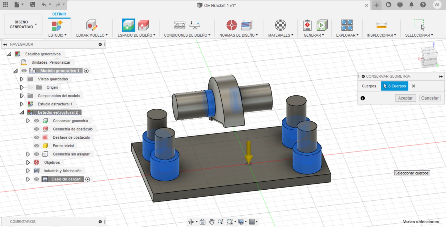Open the notifications bell
This screenshot has height=227, width=446.
(x=411, y=5)
